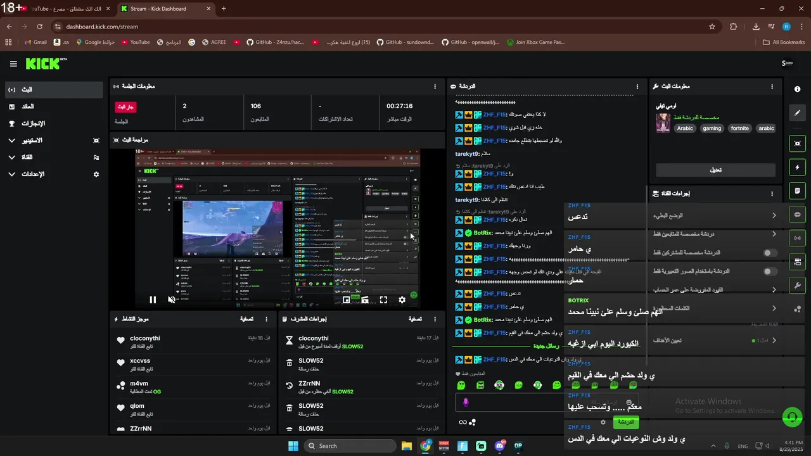Expand the القناة sidebar section
Screen dimensions: 811x456
coord(54,157)
